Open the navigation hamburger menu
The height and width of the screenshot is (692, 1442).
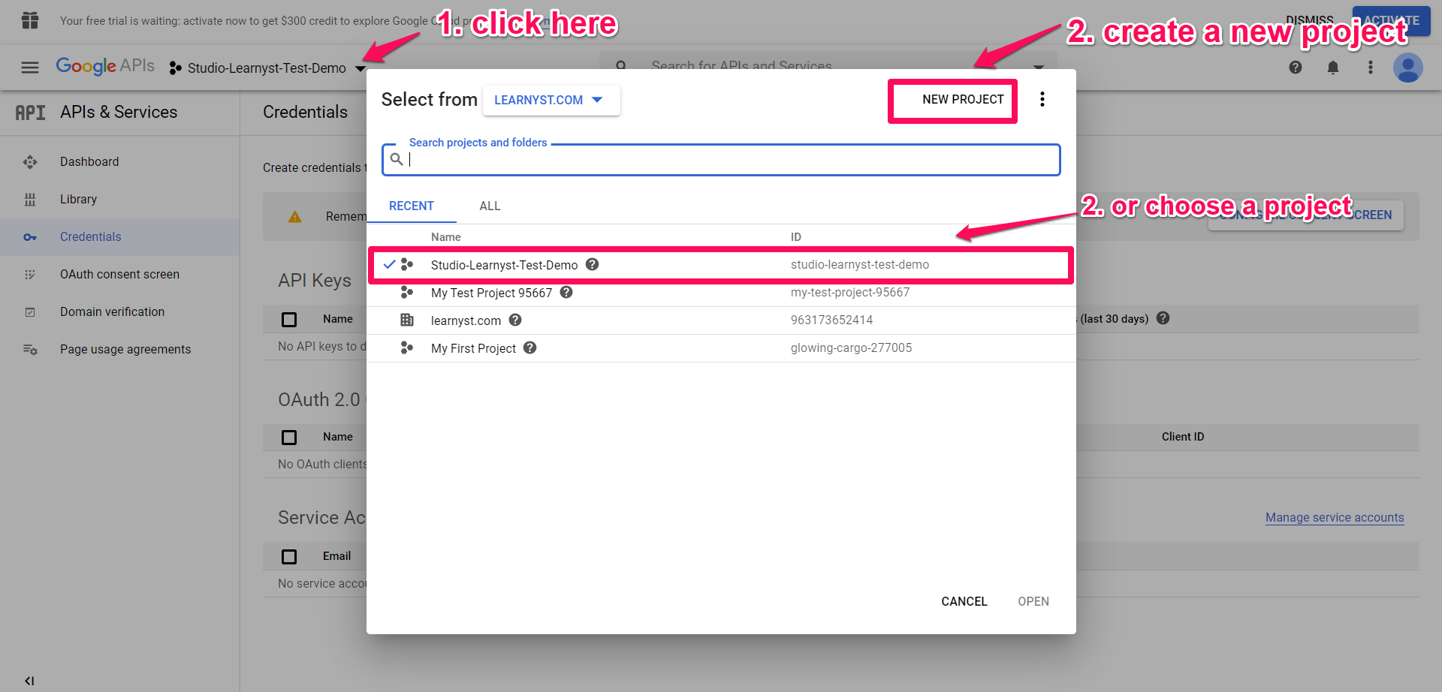click(29, 67)
